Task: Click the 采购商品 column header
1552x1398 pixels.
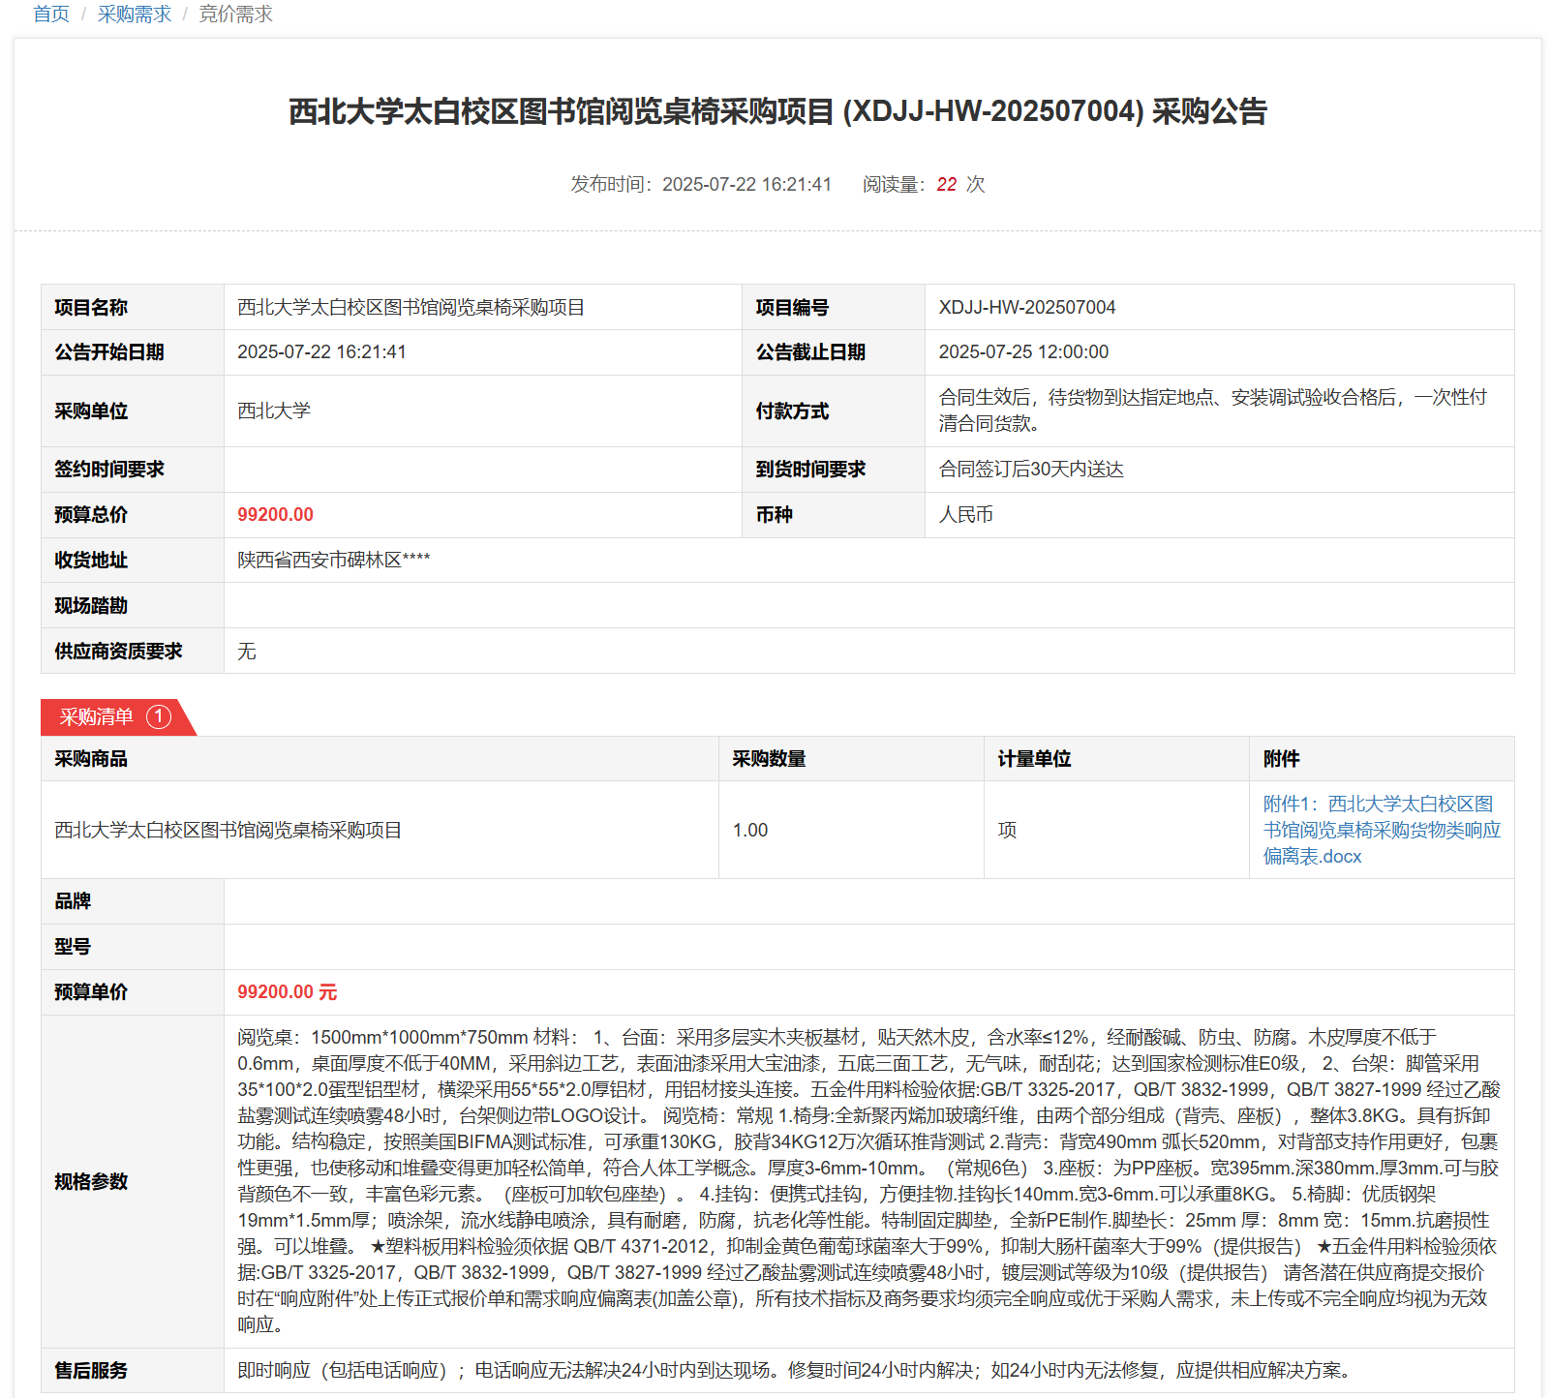Action: (91, 759)
